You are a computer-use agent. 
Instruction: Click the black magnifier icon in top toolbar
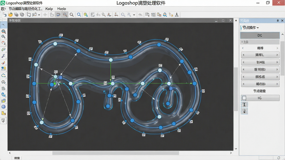click(x=72, y=15)
